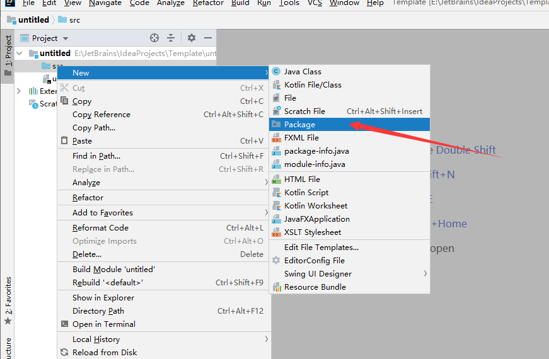The height and width of the screenshot is (359, 549).
Task: Select Build Module 'untitled'
Action: (165, 270)
